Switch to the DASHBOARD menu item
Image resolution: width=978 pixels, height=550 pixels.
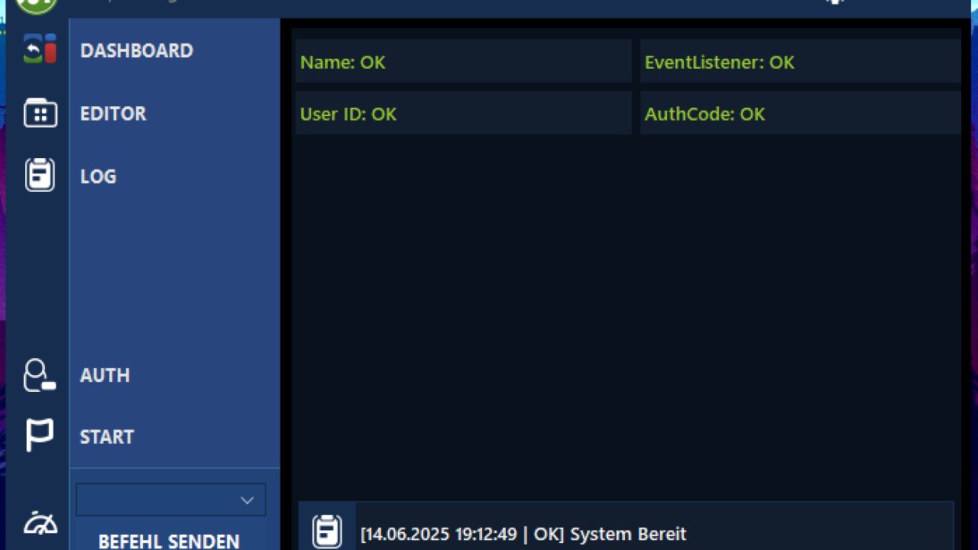pyautogui.click(x=137, y=50)
